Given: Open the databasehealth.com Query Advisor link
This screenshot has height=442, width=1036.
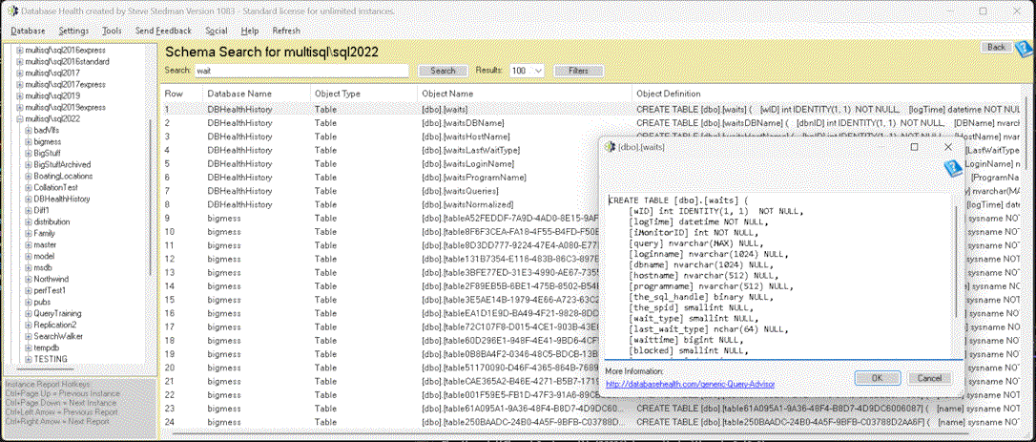Looking at the screenshot, I should (x=690, y=384).
